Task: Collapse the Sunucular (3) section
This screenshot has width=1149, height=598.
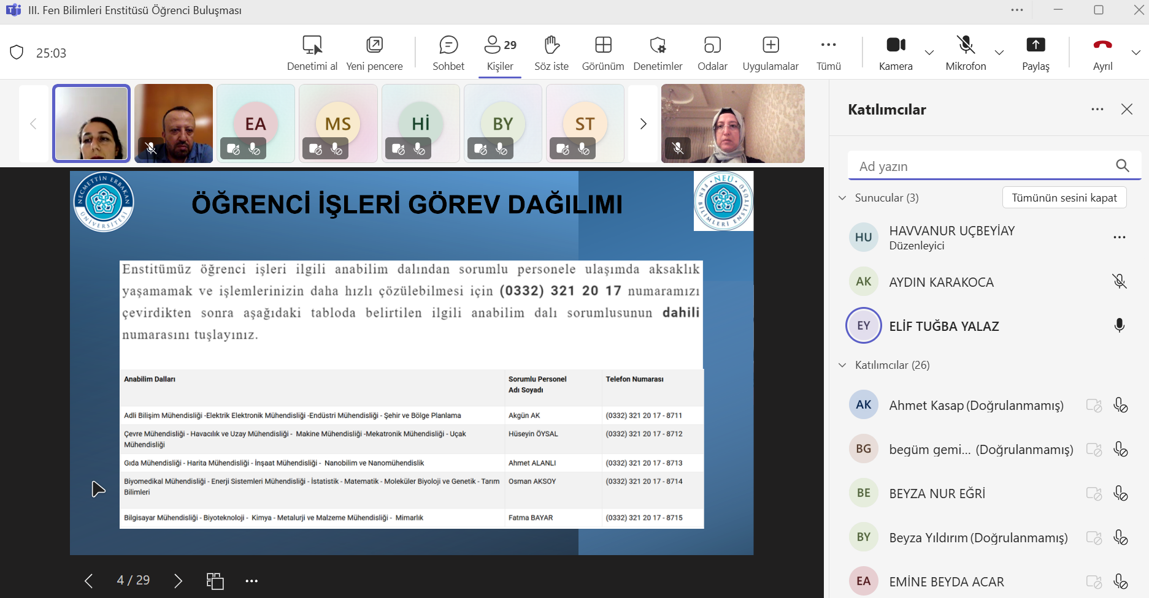Action: coord(842,198)
